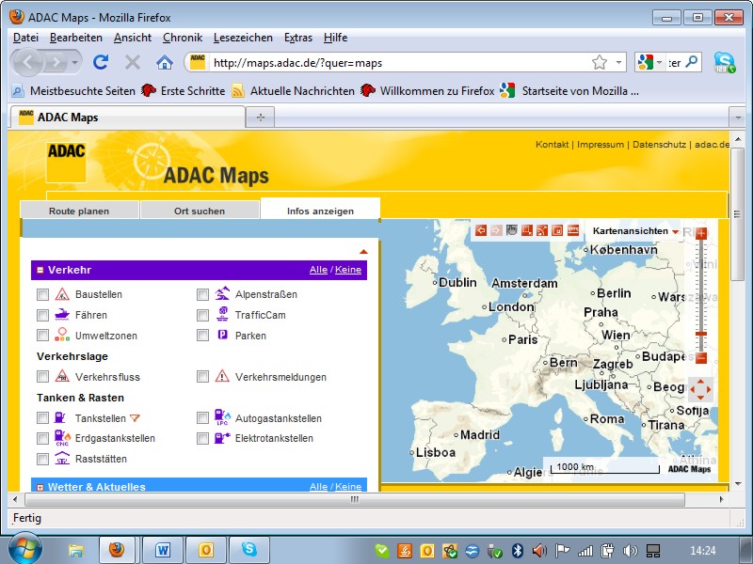The image size is (753, 564).
Task: Click the Skype toolbar icon in Firefox
Action: [x=725, y=62]
